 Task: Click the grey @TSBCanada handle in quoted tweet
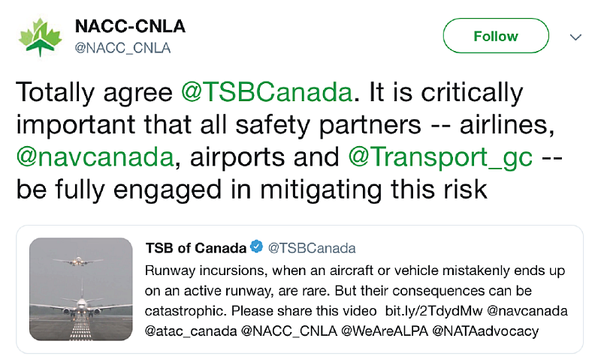tap(312, 247)
